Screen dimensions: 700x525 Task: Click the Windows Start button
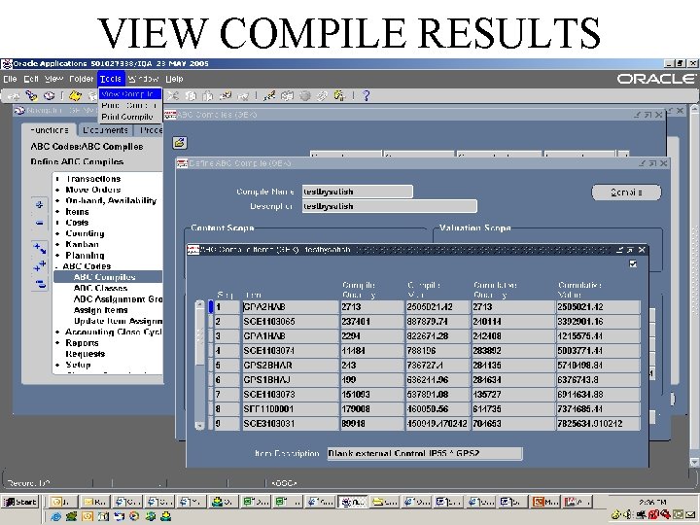[x=20, y=502]
